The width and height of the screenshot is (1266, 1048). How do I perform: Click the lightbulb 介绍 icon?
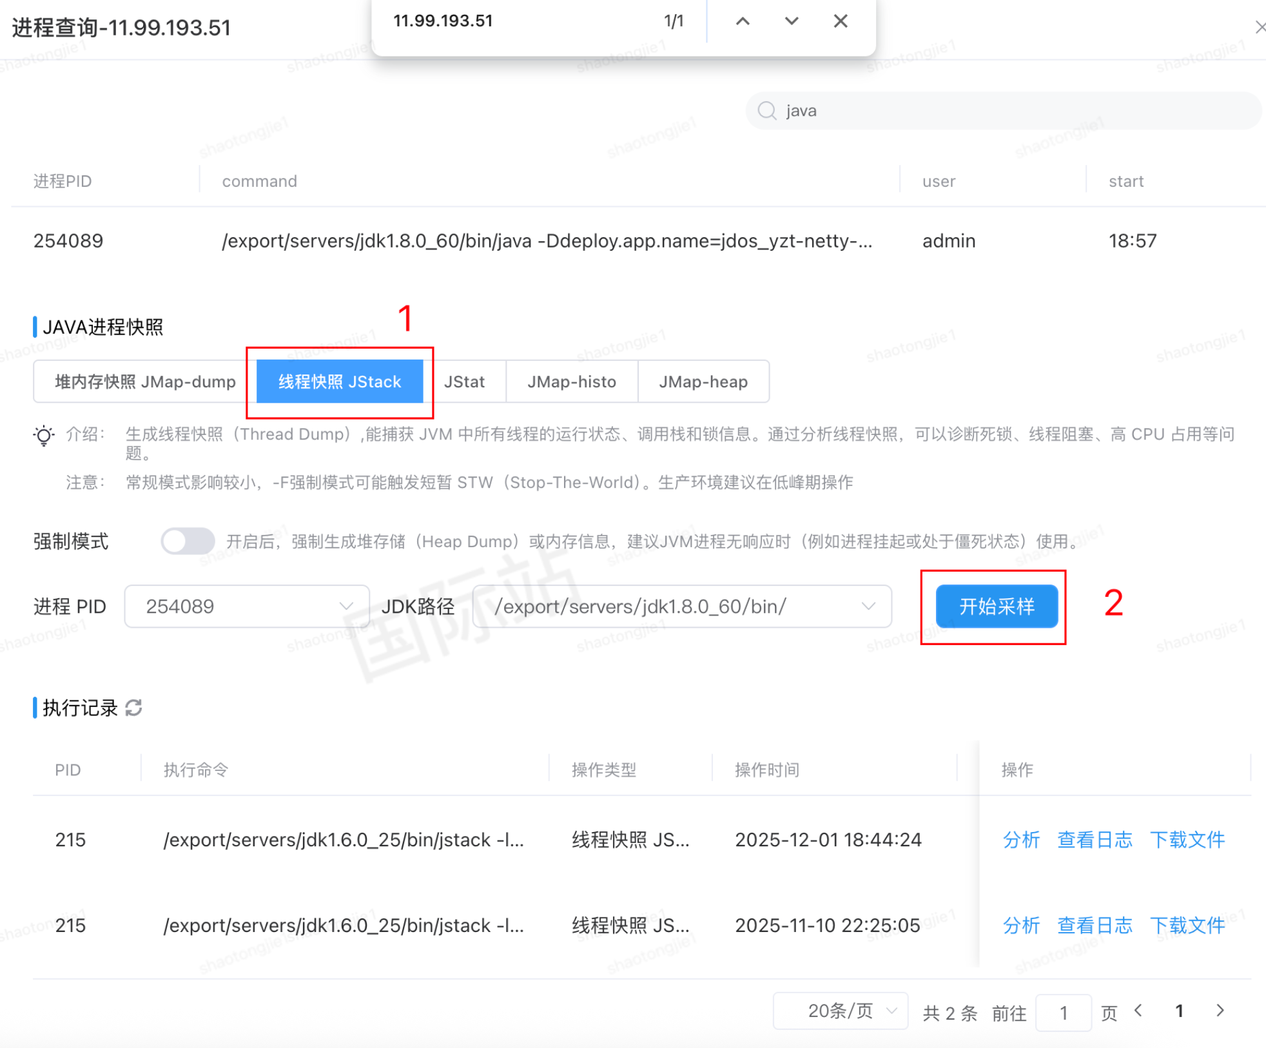tap(44, 436)
